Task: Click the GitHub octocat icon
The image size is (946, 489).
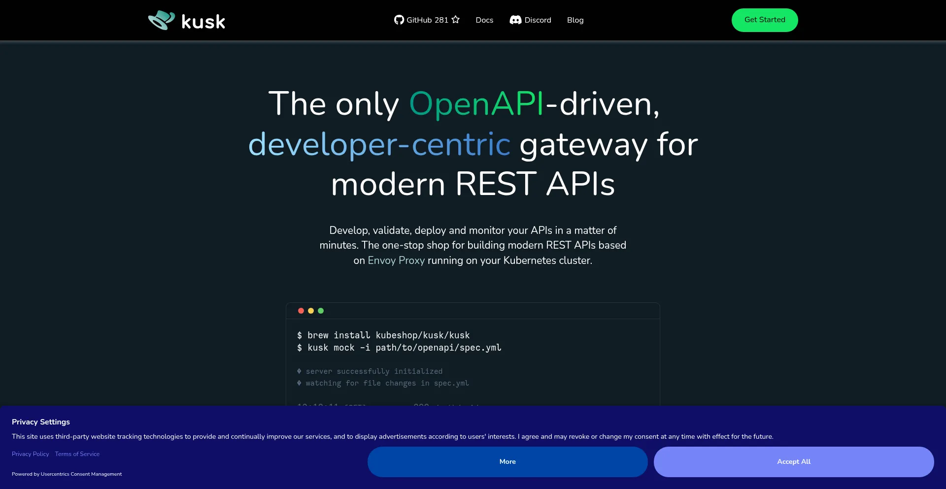Action: [399, 20]
